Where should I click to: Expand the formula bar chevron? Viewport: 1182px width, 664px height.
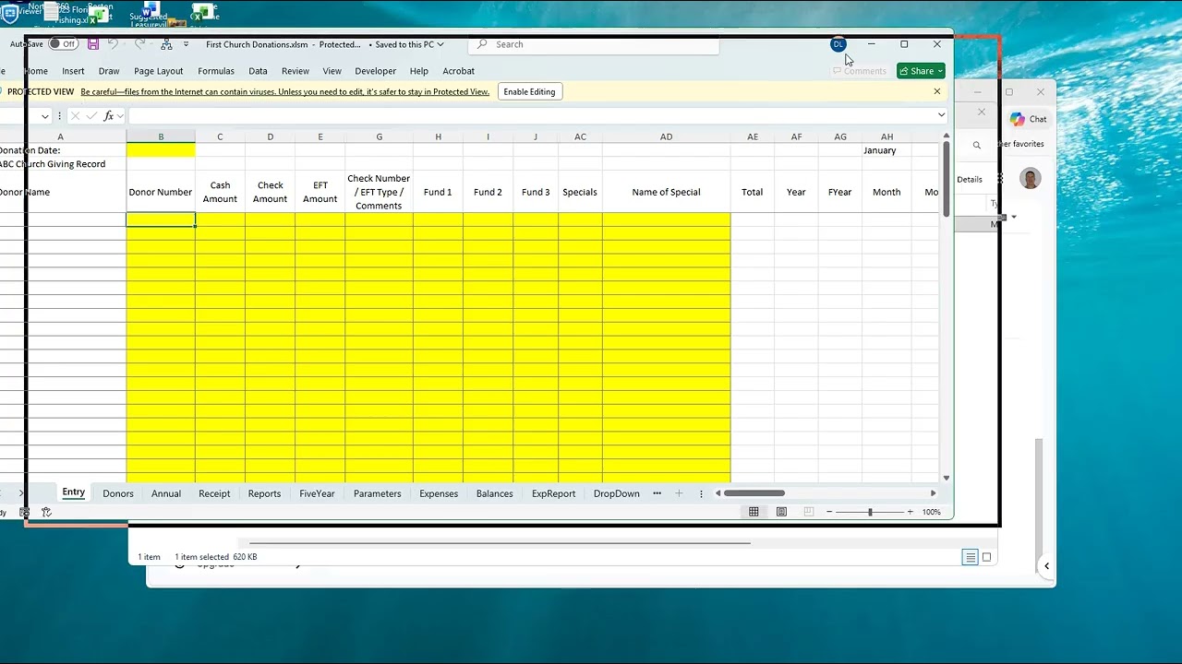coord(941,115)
